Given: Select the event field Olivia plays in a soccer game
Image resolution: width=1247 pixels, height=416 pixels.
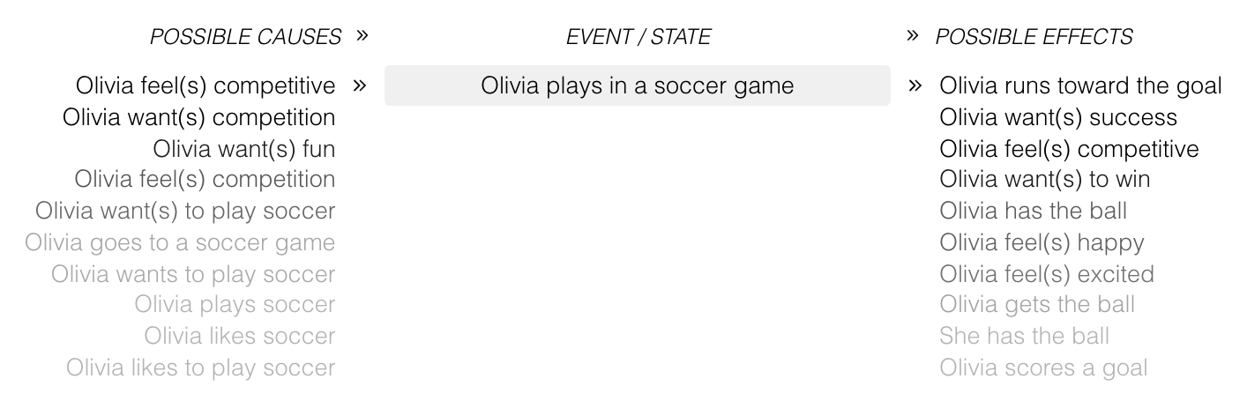Looking at the screenshot, I should pyautogui.click(x=637, y=85).
